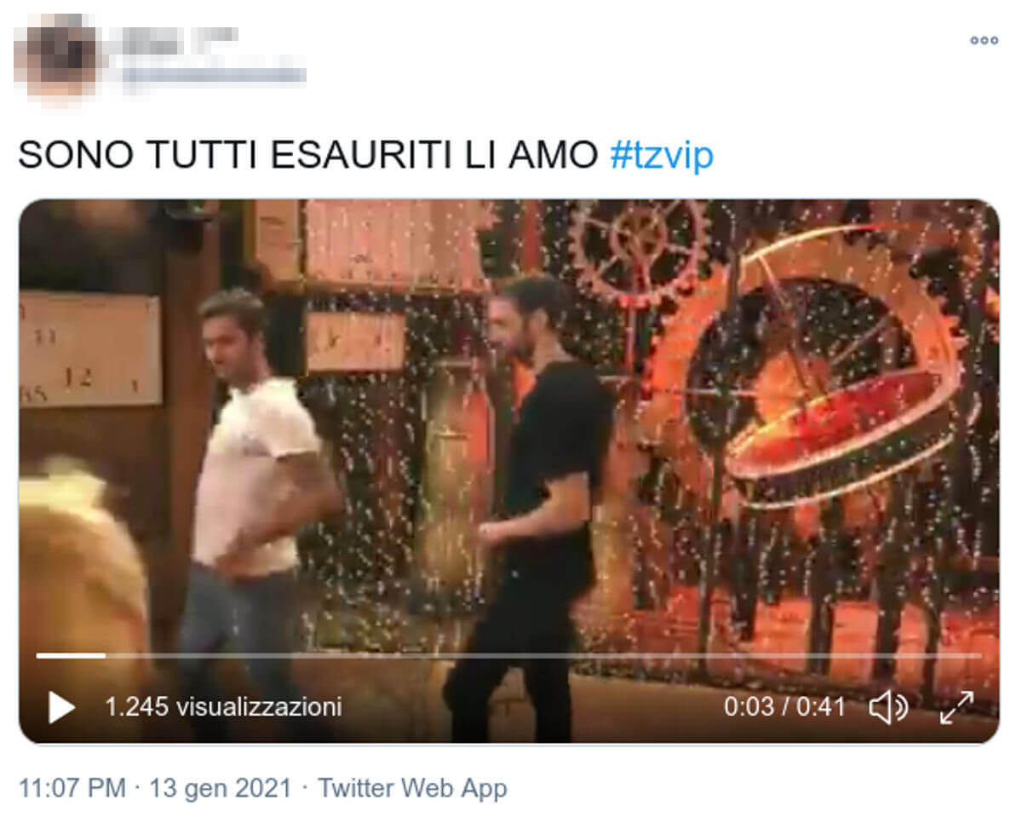Open the #tzvip hashtag link
Screen dimensions: 1022x823
coord(662,155)
